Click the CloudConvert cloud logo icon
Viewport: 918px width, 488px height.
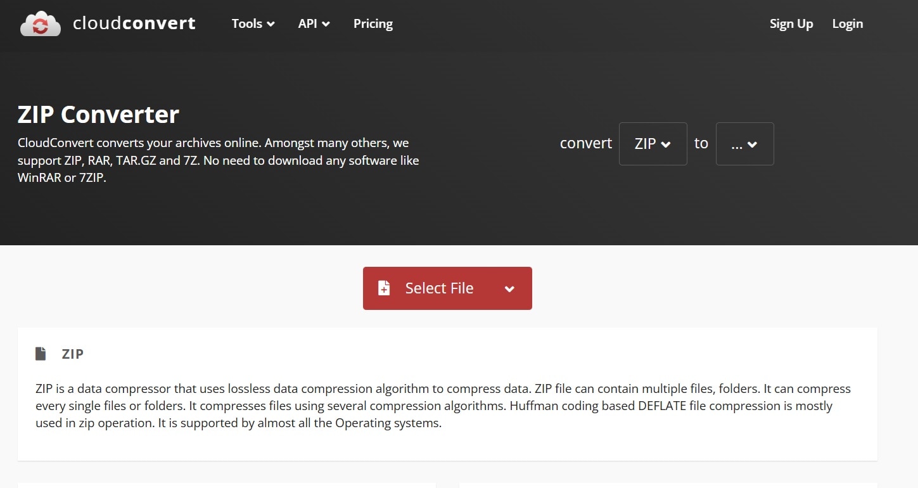[x=41, y=23]
